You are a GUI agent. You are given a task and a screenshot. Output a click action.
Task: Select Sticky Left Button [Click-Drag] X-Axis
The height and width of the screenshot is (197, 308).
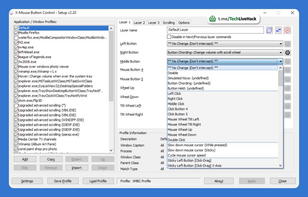coord(223,166)
